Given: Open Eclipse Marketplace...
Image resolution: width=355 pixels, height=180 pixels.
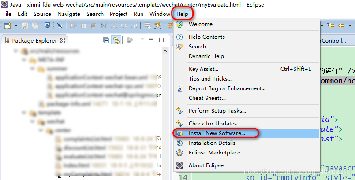Looking at the screenshot, I should pyautogui.click(x=247, y=153).
